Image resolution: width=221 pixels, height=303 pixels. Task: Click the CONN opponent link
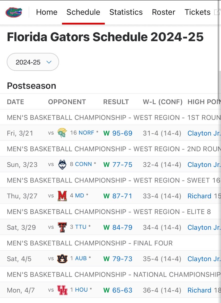[83, 164]
